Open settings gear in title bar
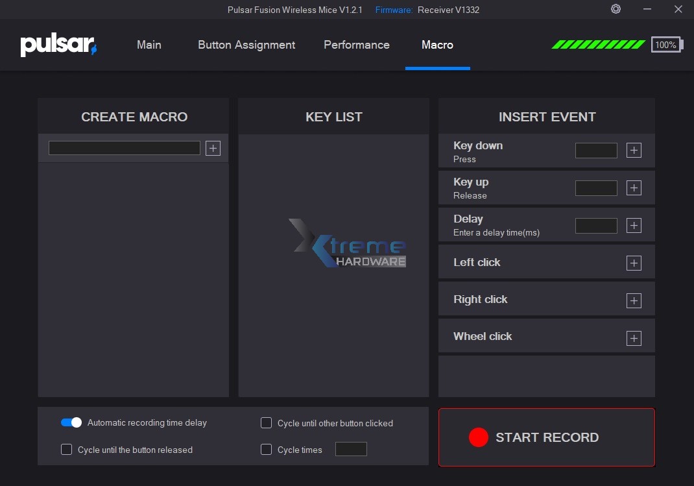 pyautogui.click(x=616, y=9)
